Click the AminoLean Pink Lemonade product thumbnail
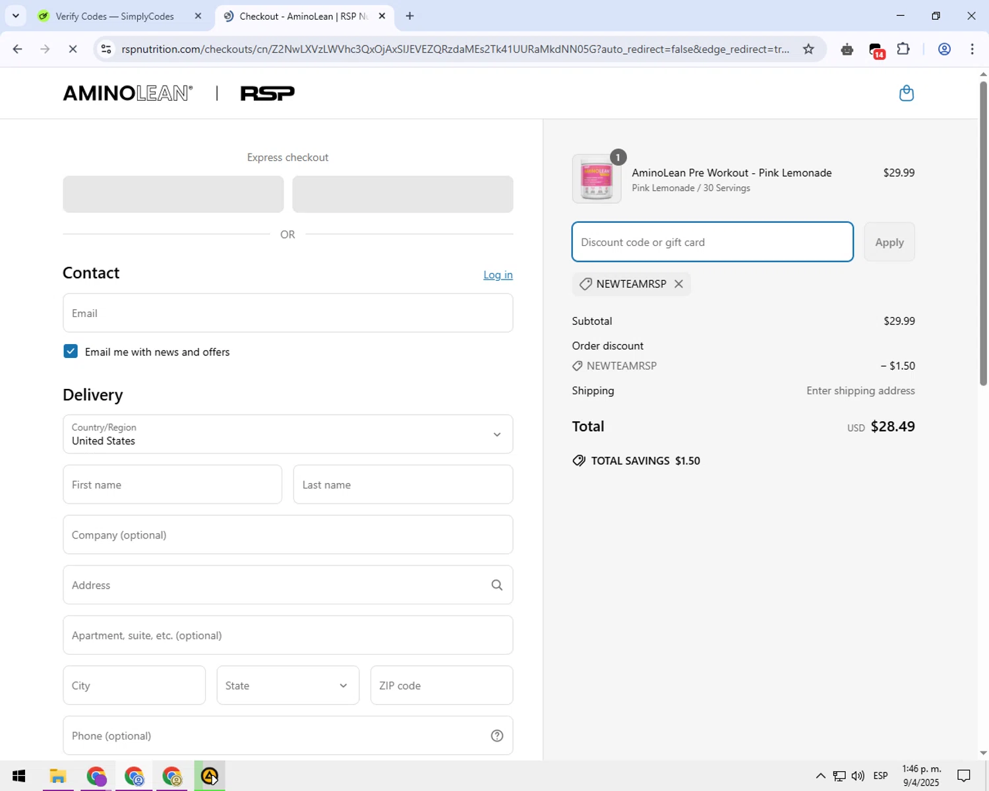 click(597, 179)
